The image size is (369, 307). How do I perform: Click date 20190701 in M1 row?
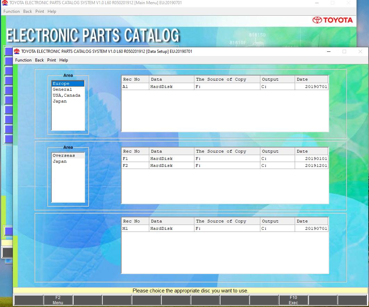[x=311, y=228]
